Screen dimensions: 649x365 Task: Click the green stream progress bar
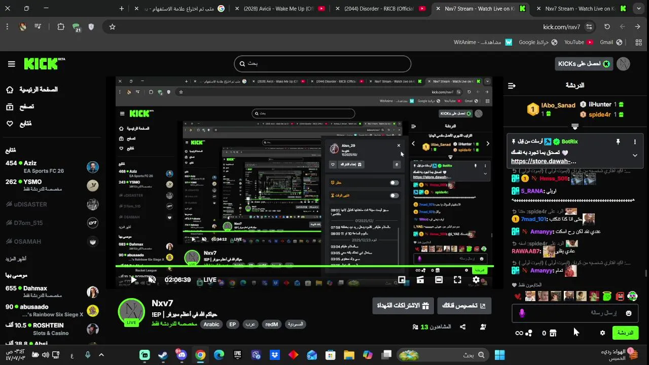[304, 266]
